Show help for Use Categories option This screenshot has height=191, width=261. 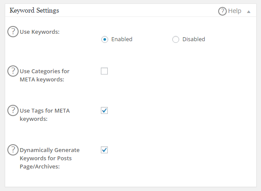coord(13,71)
